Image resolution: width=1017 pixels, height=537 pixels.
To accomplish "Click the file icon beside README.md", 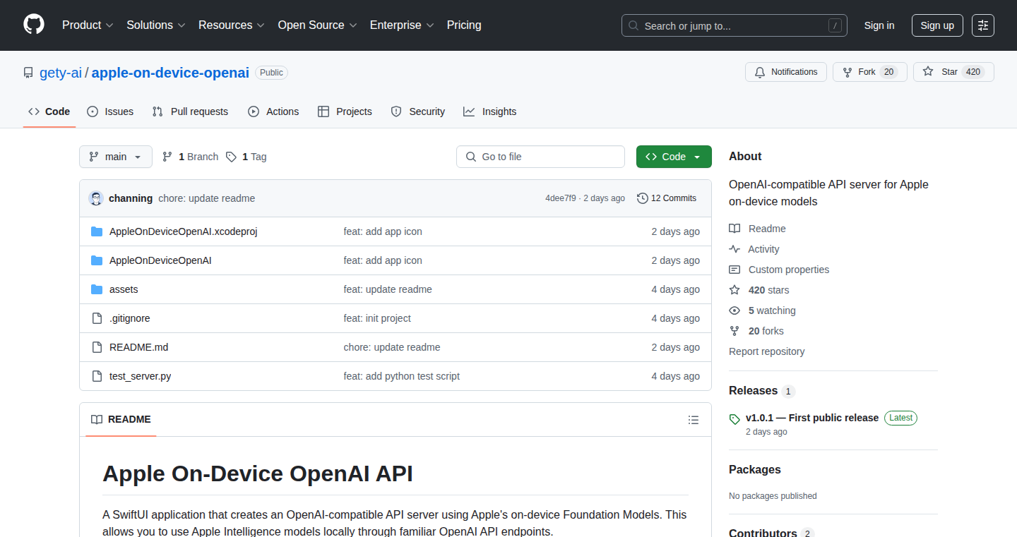I will click(97, 347).
